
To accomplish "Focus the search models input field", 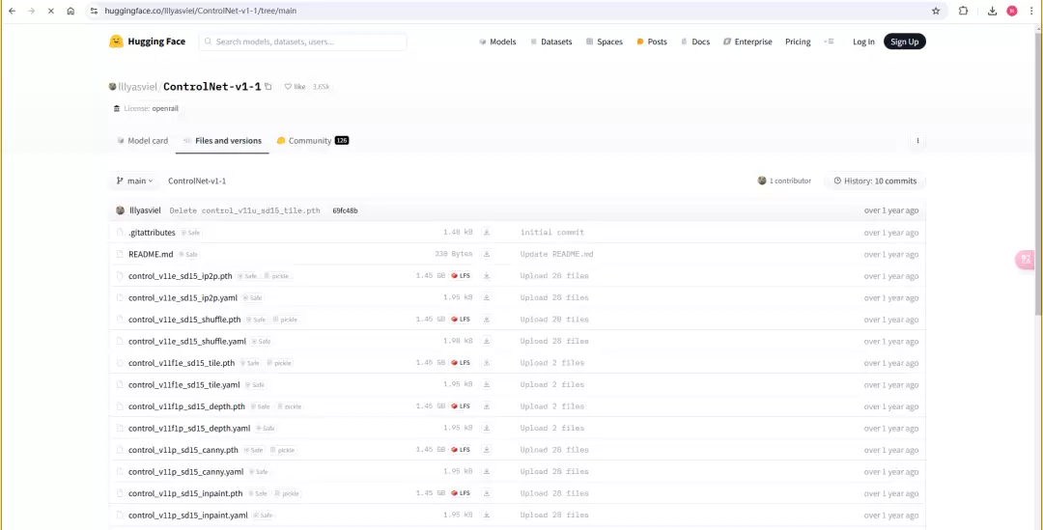I will (x=304, y=42).
